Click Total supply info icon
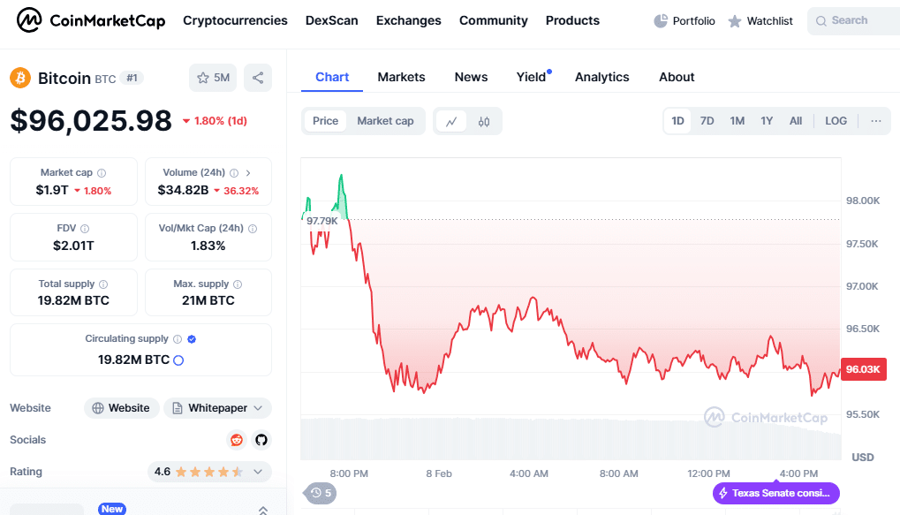Image resolution: width=900 pixels, height=515 pixels. [103, 284]
